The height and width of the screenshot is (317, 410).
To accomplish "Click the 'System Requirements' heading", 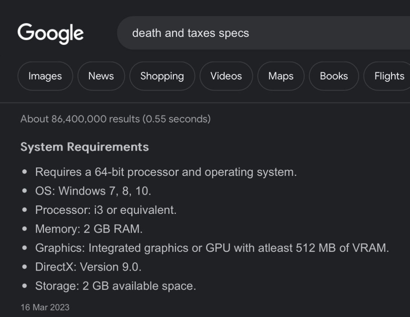I will tap(85, 147).
